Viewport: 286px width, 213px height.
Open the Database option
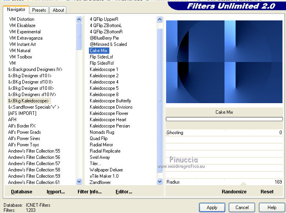(x=22, y=192)
